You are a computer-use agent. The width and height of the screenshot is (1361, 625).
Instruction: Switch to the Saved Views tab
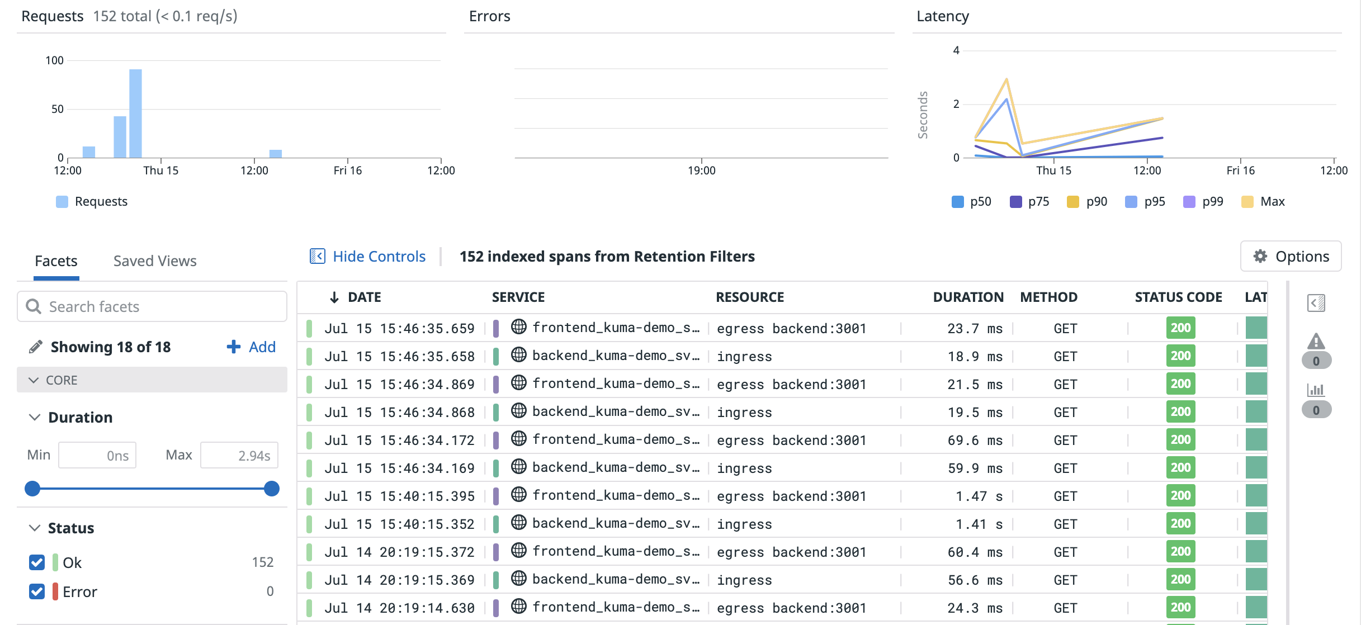click(x=155, y=261)
